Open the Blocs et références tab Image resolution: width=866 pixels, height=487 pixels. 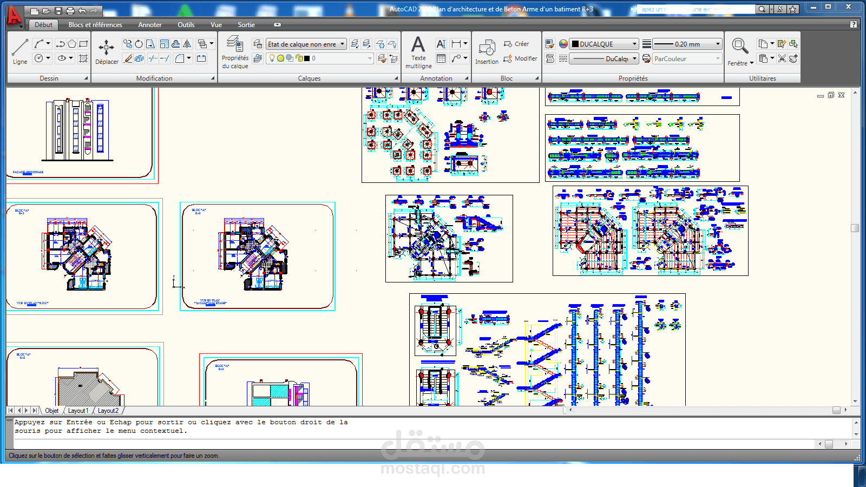pyautogui.click(x=95, y=25)
